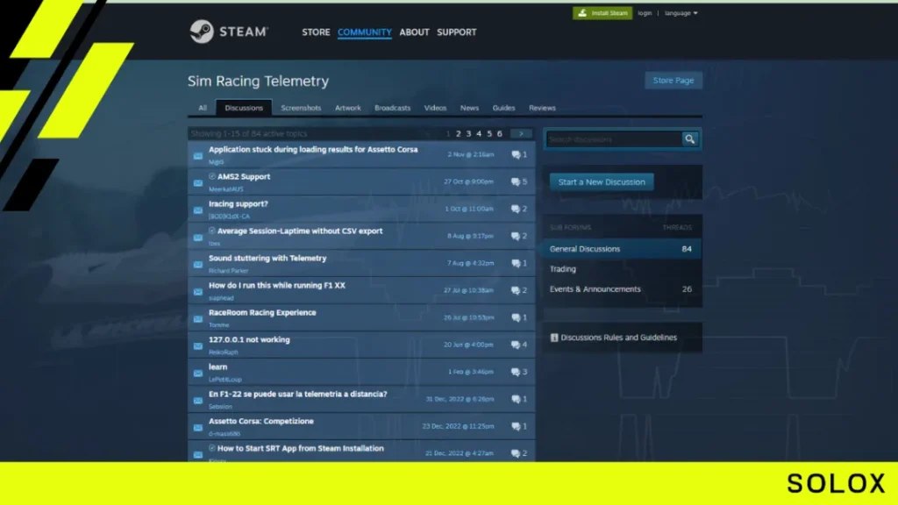
Task: Click thread icon beside RaceRoom Racing Experience
Action: tap(197, 319)
